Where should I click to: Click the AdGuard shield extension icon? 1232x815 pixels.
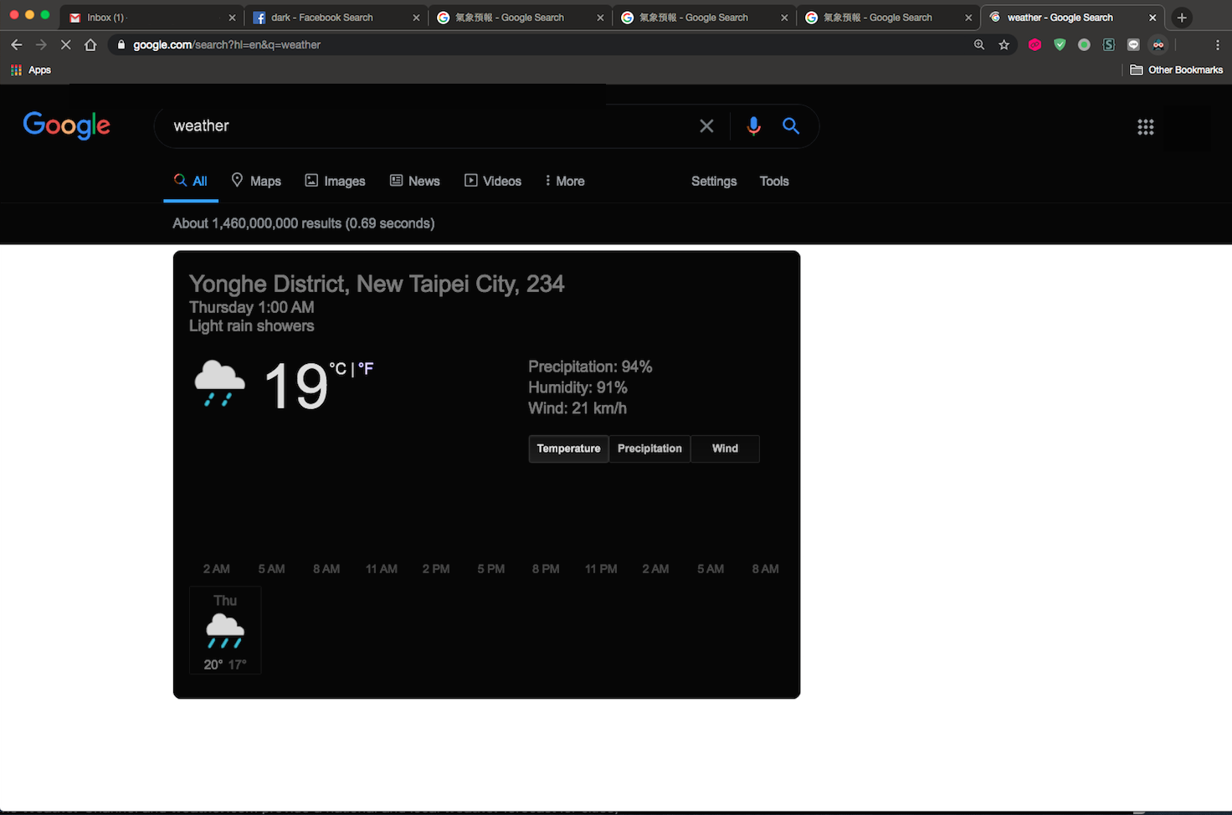pos(1060,44)
